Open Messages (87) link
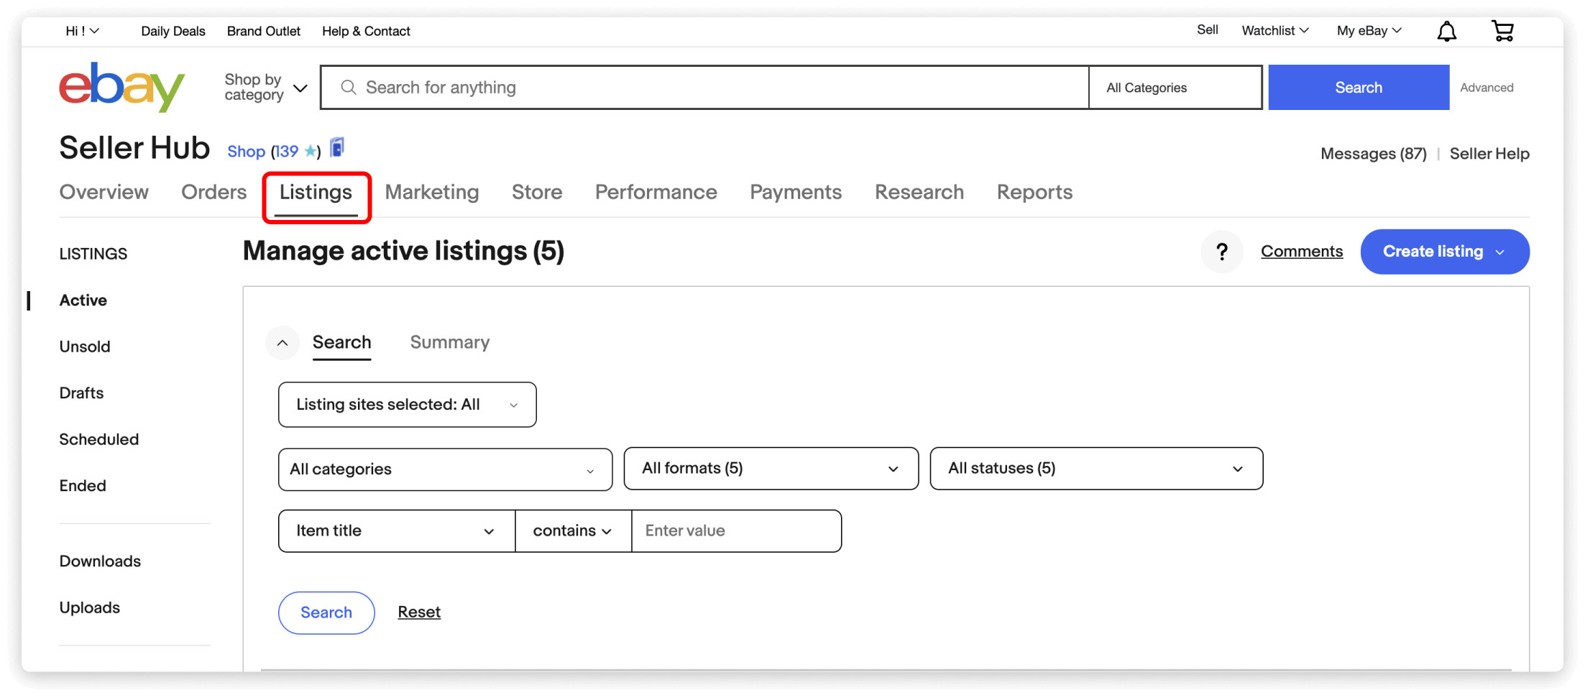The width and height of the screenshot is (1585, 698). [x=1374, y=154]
